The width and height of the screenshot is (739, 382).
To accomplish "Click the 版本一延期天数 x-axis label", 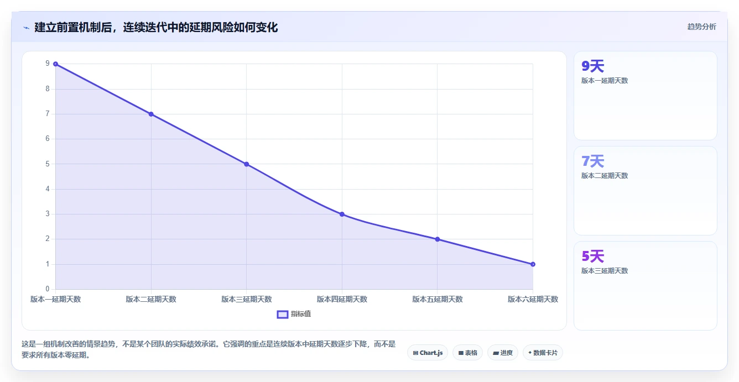I will point(55,299).
